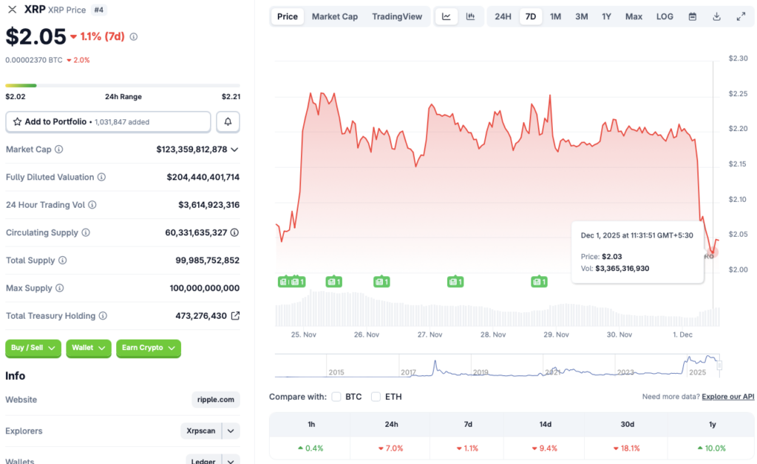Enable the BTC compare checkbox

pyautogui.click(x=336, y=397)
